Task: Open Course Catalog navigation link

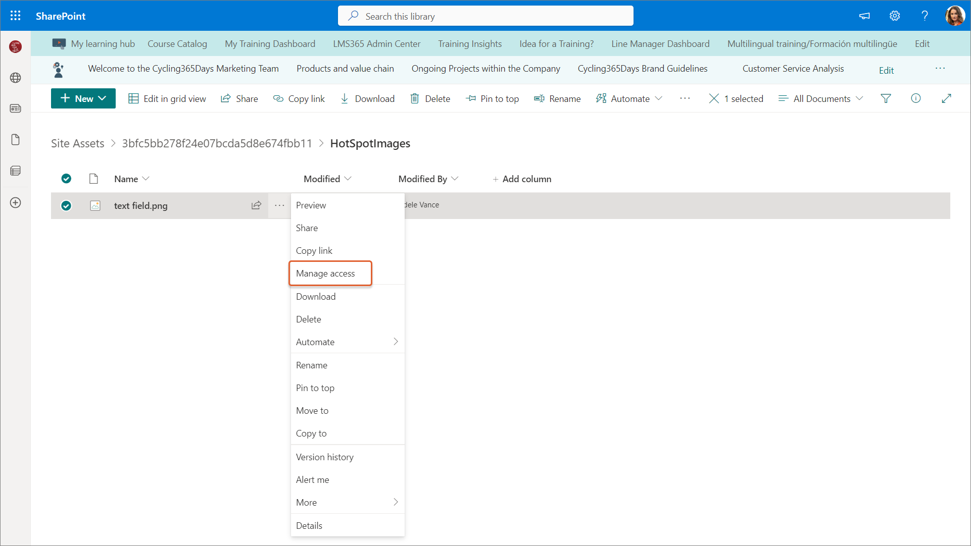Action: click(x=177, y=44)
